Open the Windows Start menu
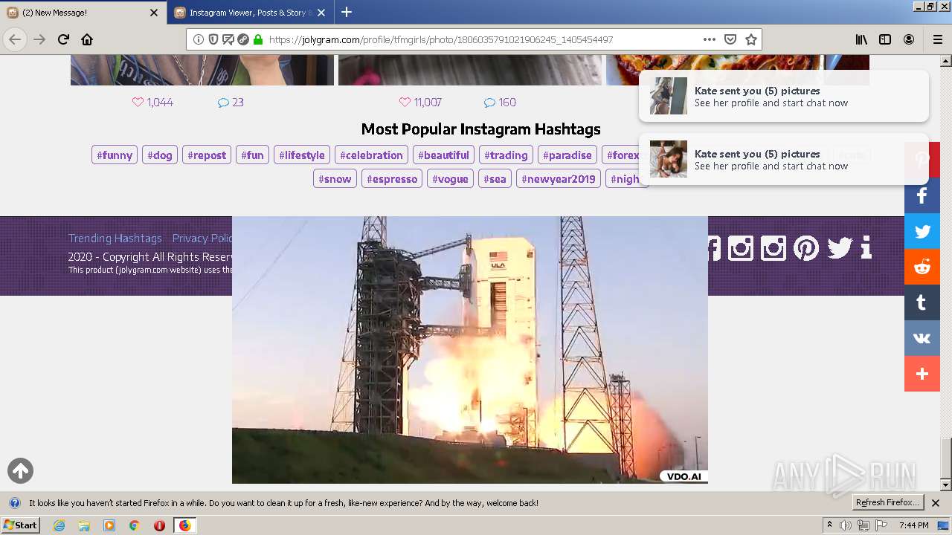The height and width of the screenshot is (535, 952). [x=21, y=525]
